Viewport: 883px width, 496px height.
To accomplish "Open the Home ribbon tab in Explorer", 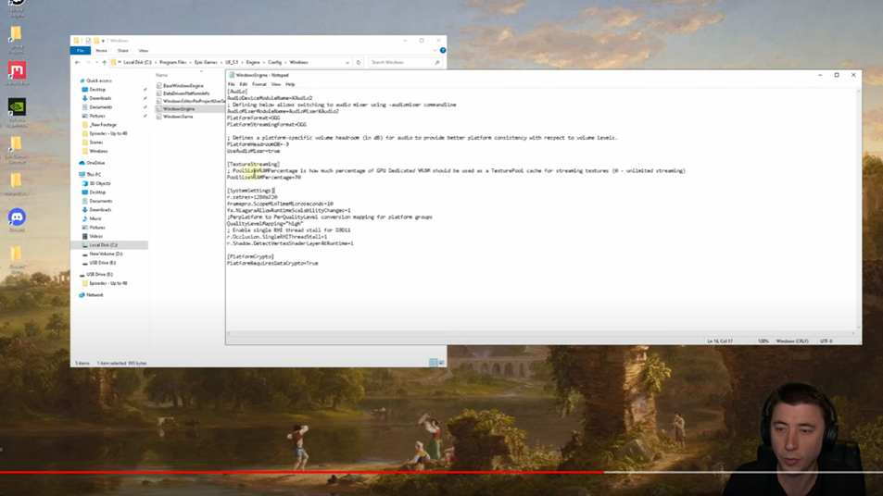I will [x=101, y=51].
